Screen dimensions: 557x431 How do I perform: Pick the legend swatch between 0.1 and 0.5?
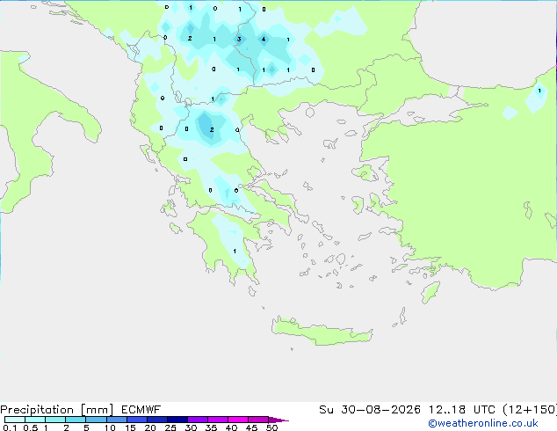point(15,420)
